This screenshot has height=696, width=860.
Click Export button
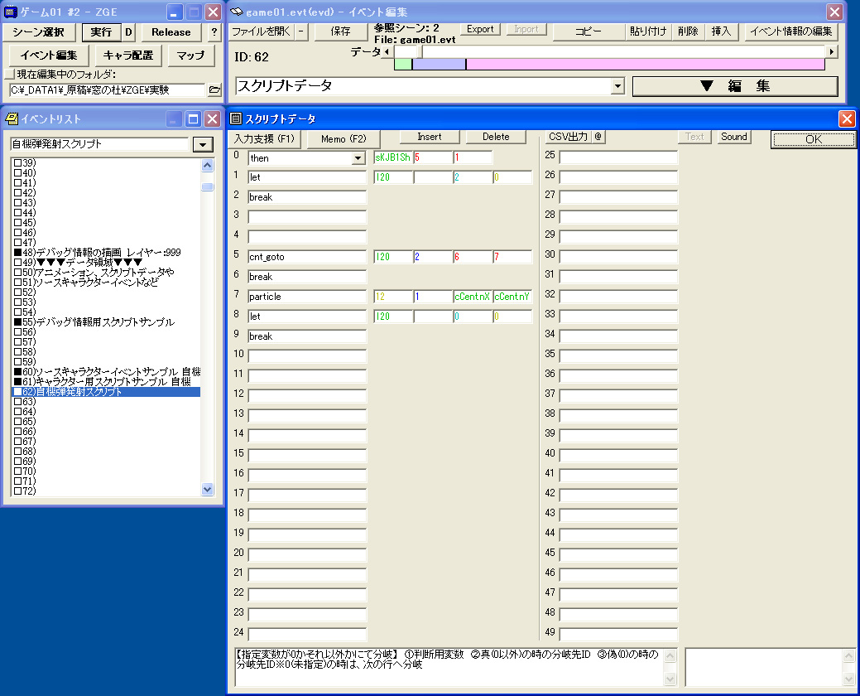click(480, 29)
